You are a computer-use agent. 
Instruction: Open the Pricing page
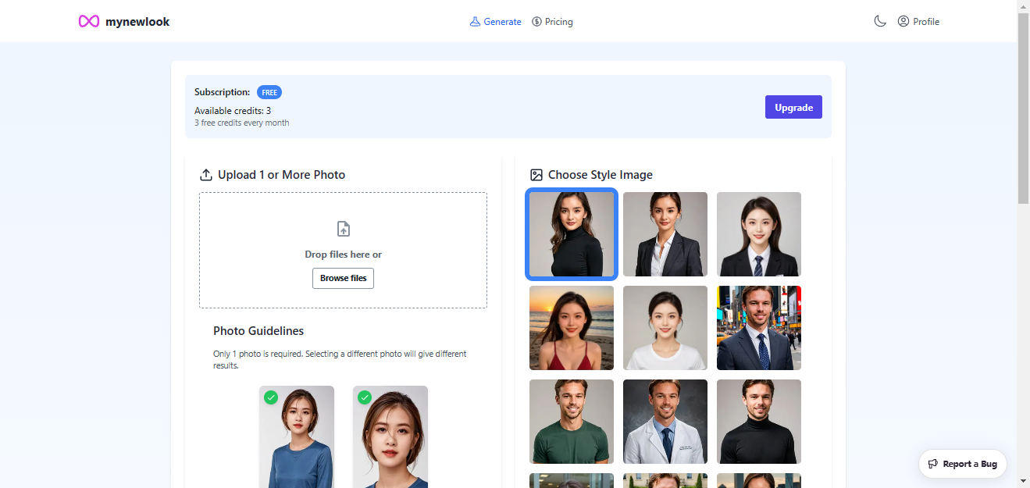(x=552, y=22)
